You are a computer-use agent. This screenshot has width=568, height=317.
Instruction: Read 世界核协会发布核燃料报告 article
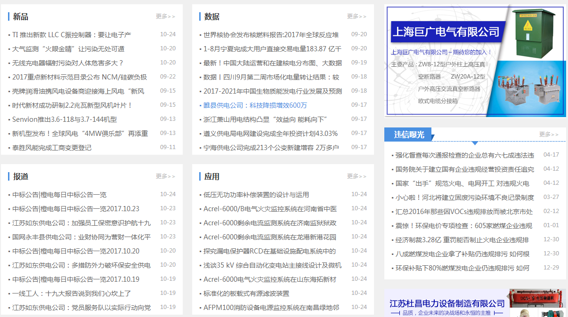pyautogui.click(x=271, y=35)
